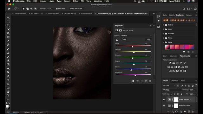The width and height of the screenshot is (203, 114).
Task: Click the Magentas slider handle
Action: (135, 75)
